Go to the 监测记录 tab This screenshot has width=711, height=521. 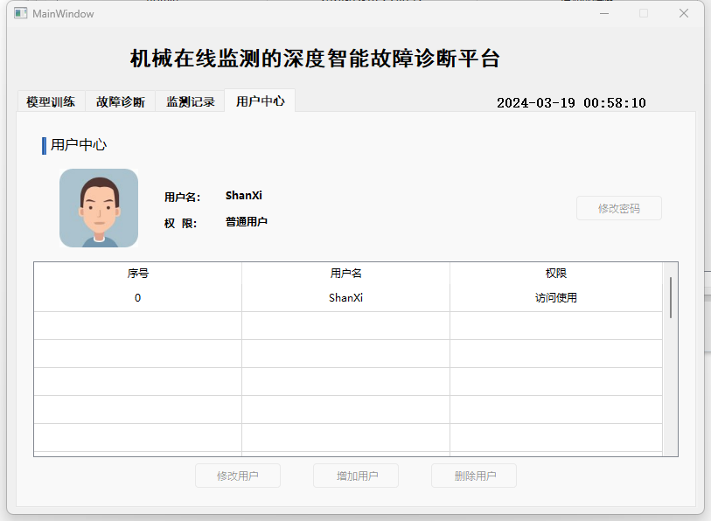tap(191, 101)
